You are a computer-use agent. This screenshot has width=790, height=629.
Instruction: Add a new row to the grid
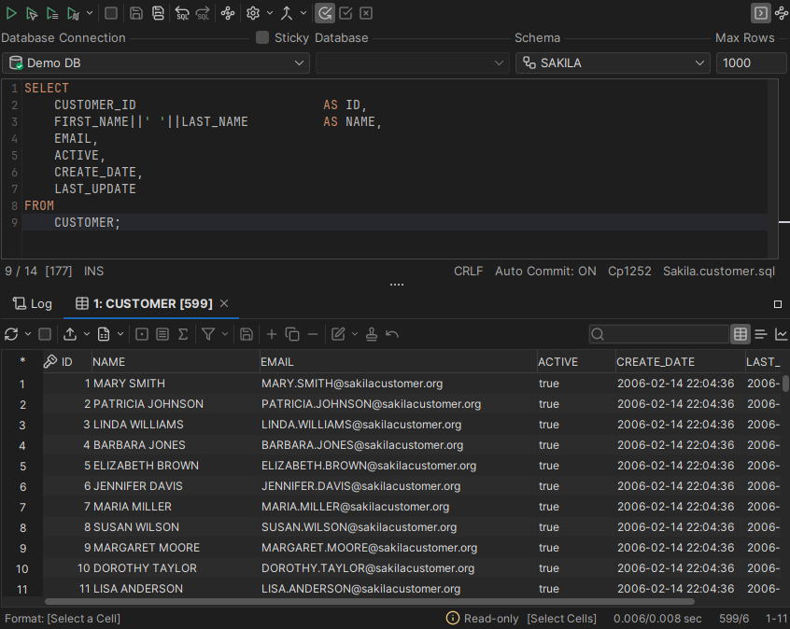coord(271,334)
